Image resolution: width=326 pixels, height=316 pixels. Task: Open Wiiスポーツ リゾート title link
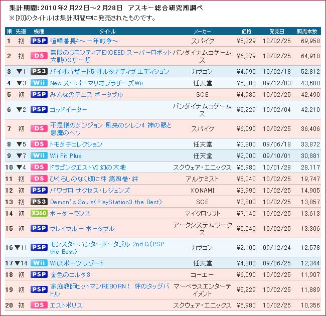tap(77, 263)
